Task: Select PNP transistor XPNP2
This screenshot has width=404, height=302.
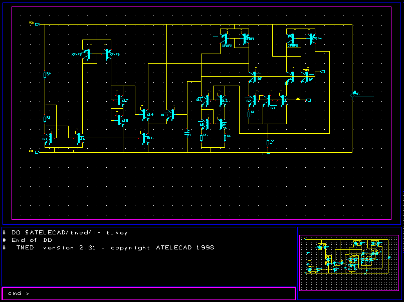Action: pyautogui.click(x=225, y=39)
